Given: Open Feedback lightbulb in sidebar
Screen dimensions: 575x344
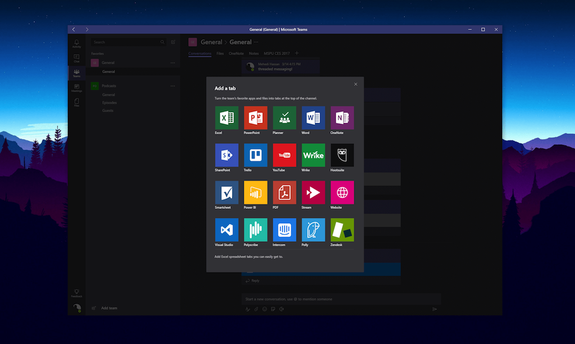Looking at the screenshot, I should (x=76, y=293).
